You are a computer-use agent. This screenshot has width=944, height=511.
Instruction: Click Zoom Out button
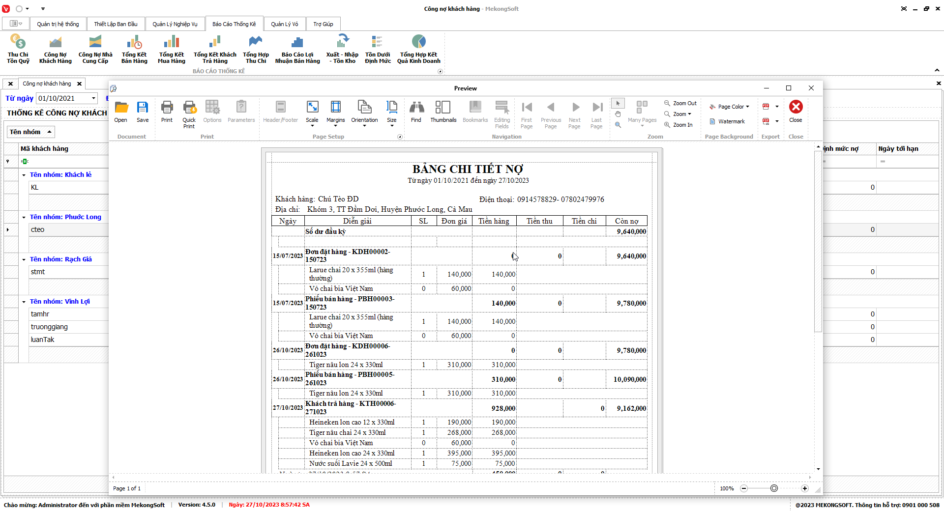click(680, 103)
